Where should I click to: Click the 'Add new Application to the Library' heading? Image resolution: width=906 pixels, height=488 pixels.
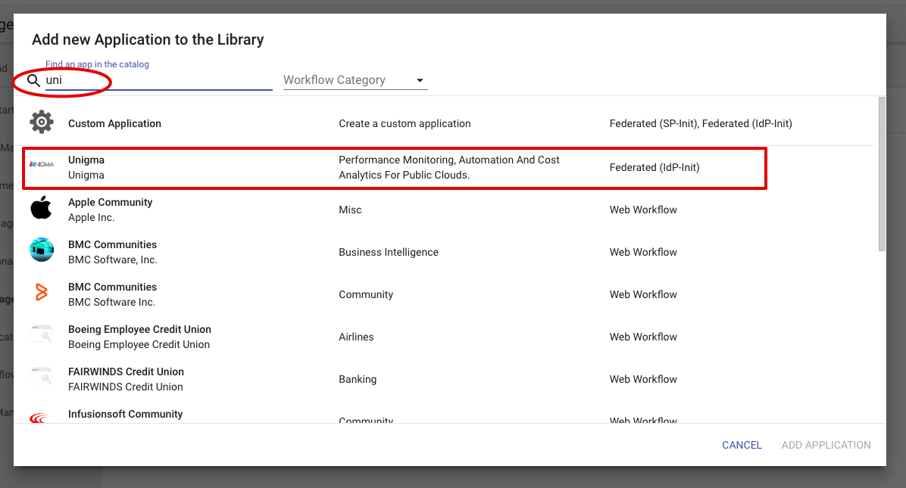[x=148, y=39]
